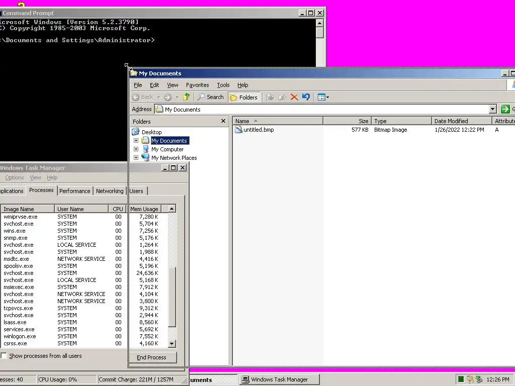Open Task Manager Help menu

click(52, 177)
